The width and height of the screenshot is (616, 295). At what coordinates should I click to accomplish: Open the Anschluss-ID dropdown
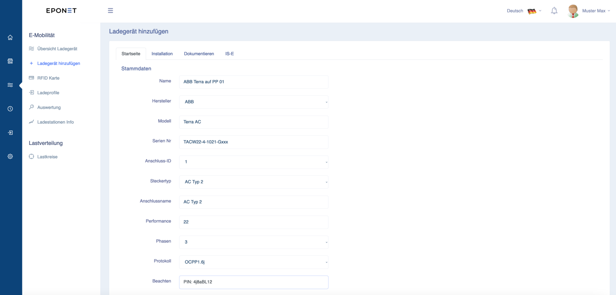(x=254, y=162)
